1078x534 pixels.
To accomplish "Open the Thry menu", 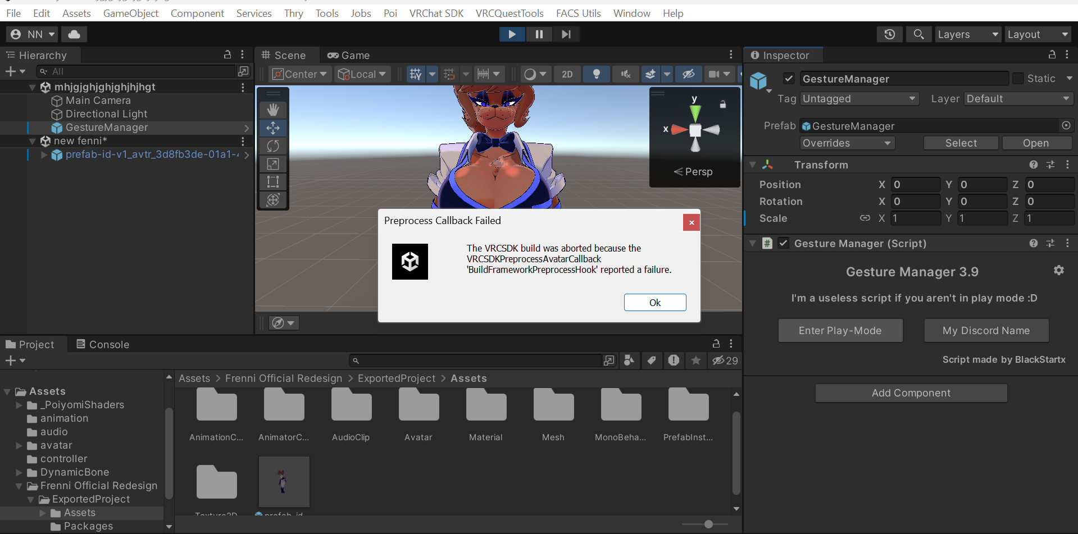I will point(294,13).
